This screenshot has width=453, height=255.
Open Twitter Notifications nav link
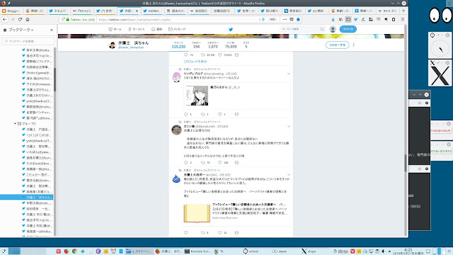156,29
